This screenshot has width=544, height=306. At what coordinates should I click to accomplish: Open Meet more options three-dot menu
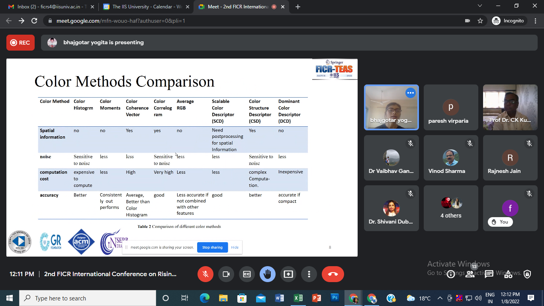[309, 274]
